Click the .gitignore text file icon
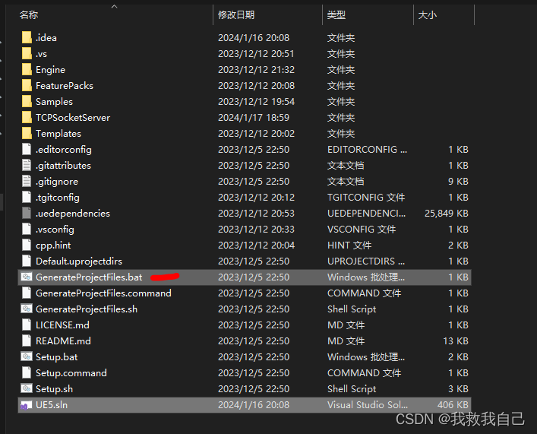The image size is (537, 434). coord(27,181)
